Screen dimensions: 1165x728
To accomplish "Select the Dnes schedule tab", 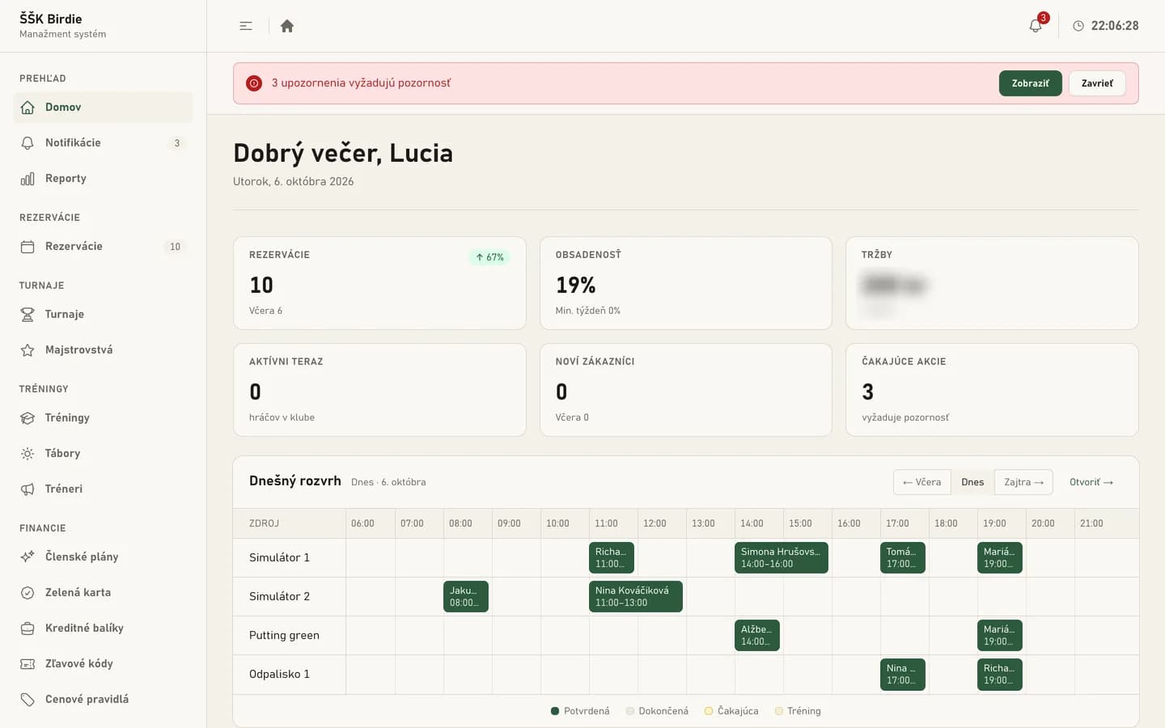I will click(972, 482).
